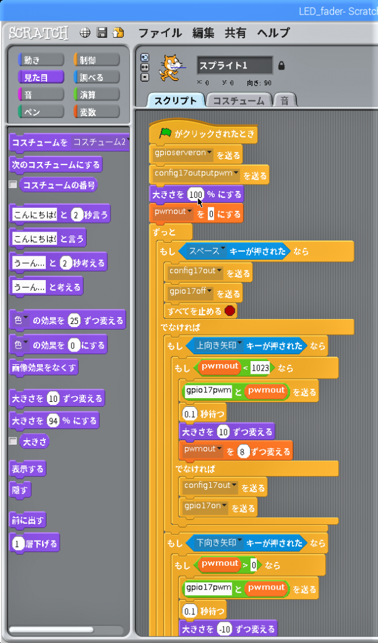Click the green flag hat block

click(204, 133)
